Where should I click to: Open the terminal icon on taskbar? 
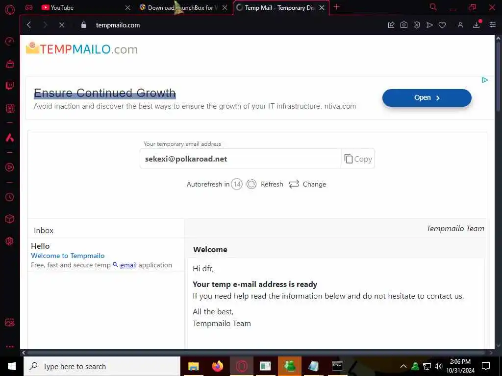pyautogui.click(x=337, y=366)
